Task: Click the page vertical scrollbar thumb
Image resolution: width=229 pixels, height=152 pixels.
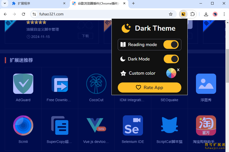Action: tap(227, 66)
